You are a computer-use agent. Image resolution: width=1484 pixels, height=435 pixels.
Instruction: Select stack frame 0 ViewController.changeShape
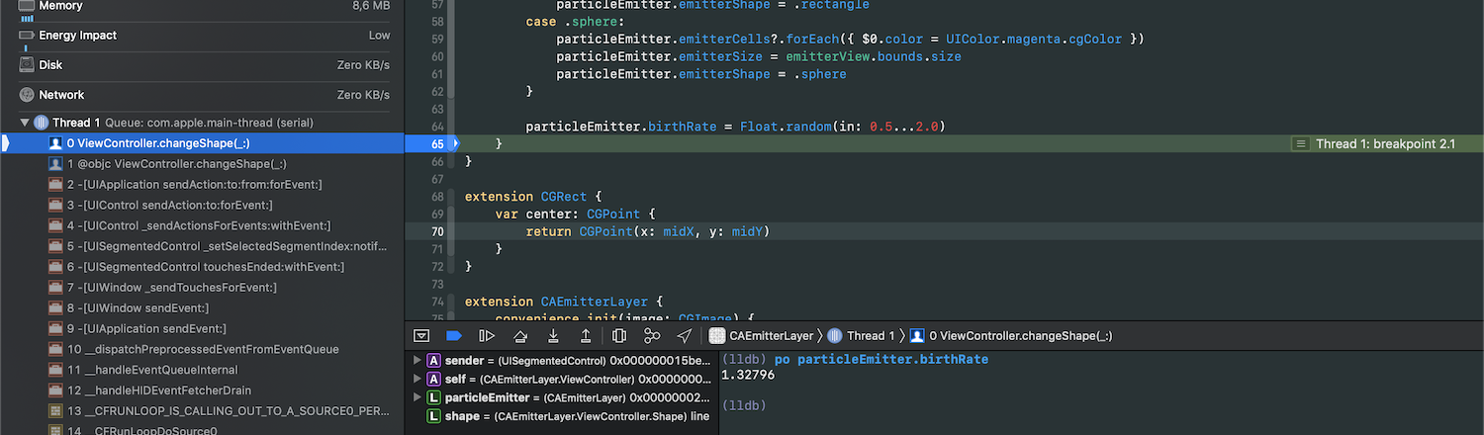point(202,143)
